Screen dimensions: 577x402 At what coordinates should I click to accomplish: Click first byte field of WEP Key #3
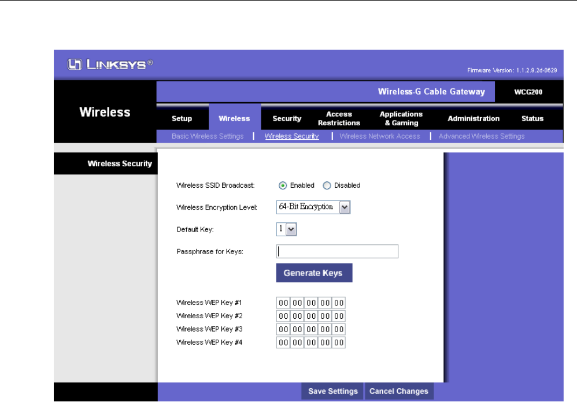coord(283,329)
